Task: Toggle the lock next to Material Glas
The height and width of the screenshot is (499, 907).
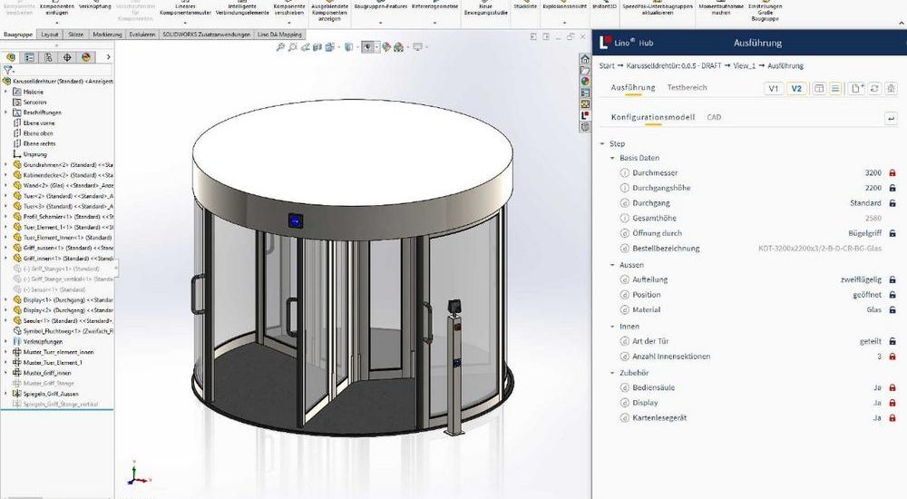Action: (892, 310)
